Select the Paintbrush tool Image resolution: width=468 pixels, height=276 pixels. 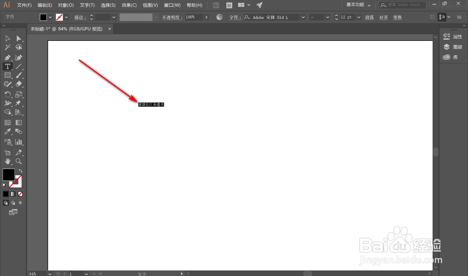coord(19,75)
